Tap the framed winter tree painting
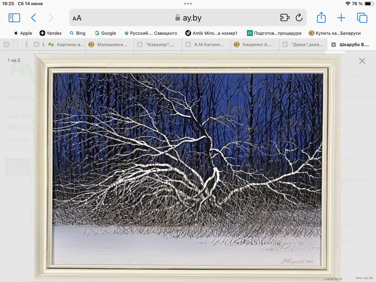The height and width of the screenshot is (282, 376). tap(187, 168)
